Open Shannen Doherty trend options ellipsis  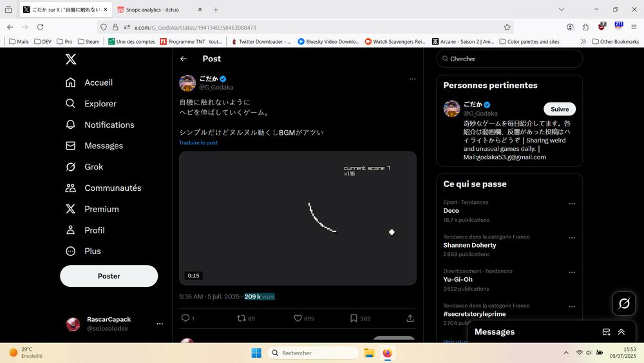(x=572, y=238)
